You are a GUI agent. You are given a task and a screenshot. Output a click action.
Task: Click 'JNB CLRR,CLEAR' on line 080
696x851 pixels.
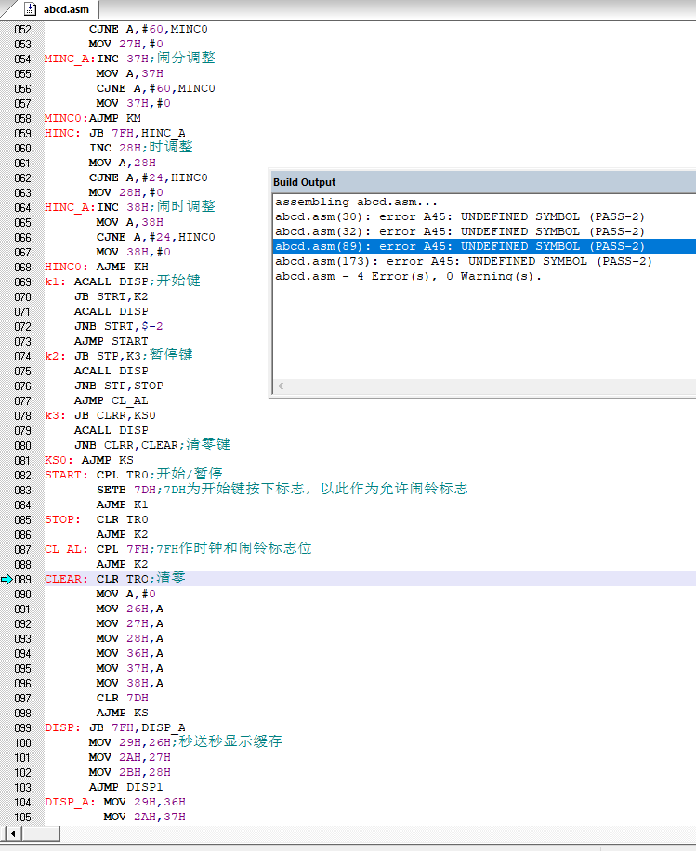(x=126, y=445)
